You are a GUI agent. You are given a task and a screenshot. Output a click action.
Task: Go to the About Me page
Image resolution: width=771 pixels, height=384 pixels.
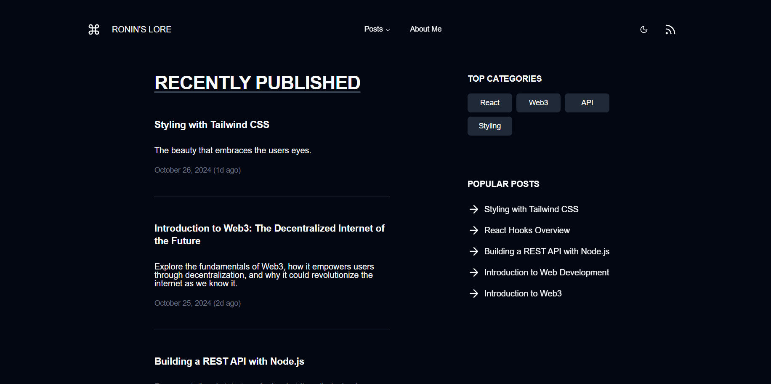pos(425,29)
